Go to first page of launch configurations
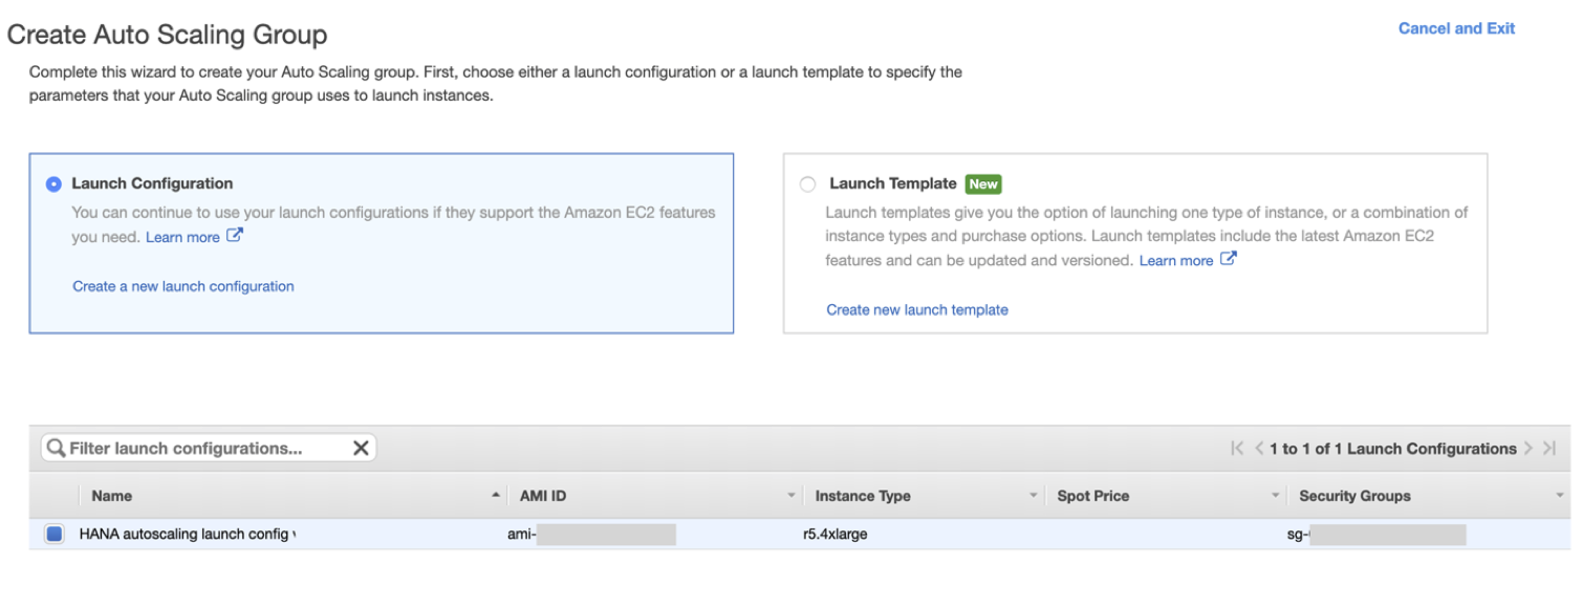The height and width of the screenshot is (606, 1582). click(x=1237, y=448)
